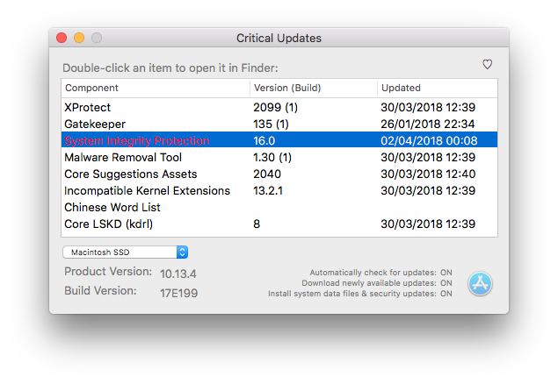Select the Incompatible Kernel Extensions row
The height and width of the screenshot is (384, 558).
[279, 190]
